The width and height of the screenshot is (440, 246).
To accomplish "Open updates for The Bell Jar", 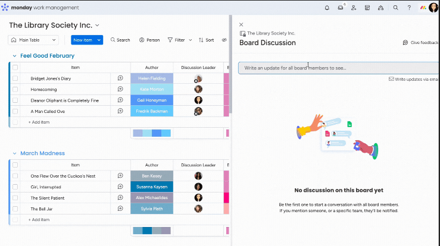I will tap(120, 209).
